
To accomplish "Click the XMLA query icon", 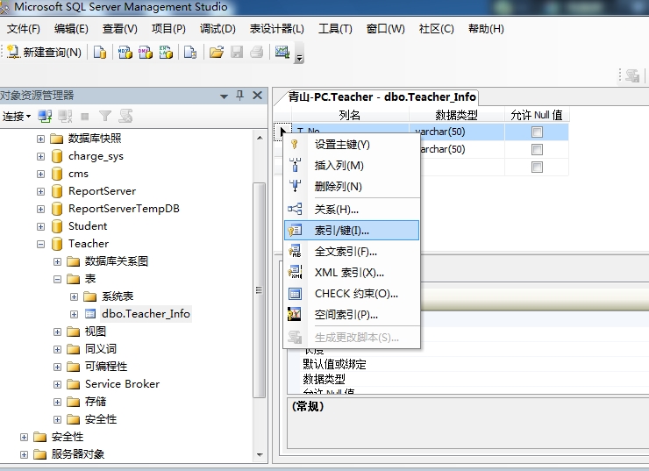I will coord(166,52).
